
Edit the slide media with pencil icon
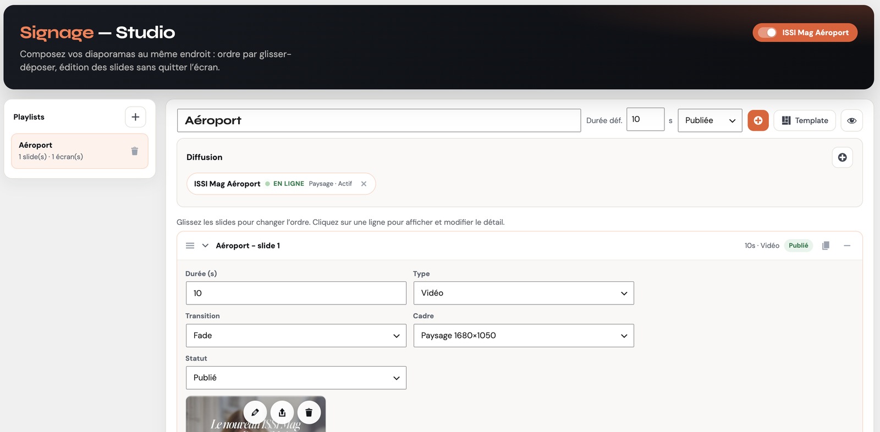coord(255,412)
